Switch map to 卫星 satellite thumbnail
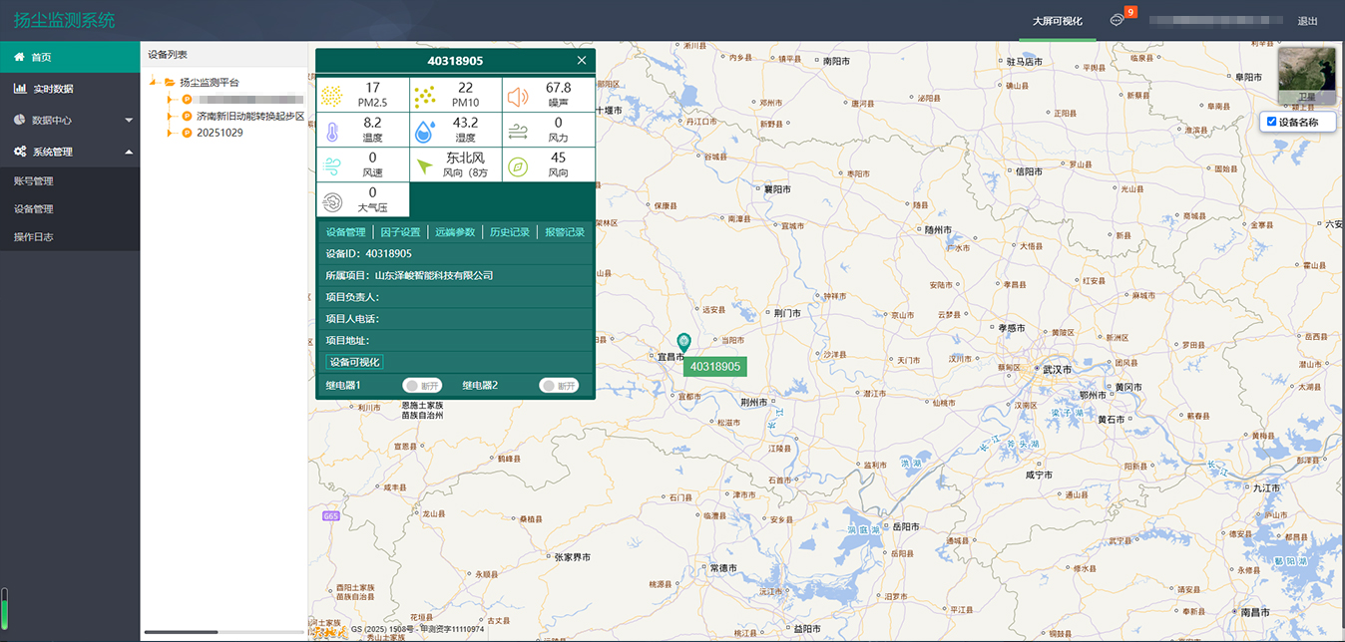This screenshot has width=1345, height=642. click(1306, 75)
